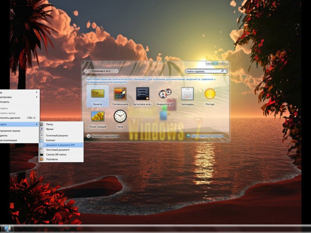Create new Ярлык shortcut
Screen dimensions: 311x233
61,129
